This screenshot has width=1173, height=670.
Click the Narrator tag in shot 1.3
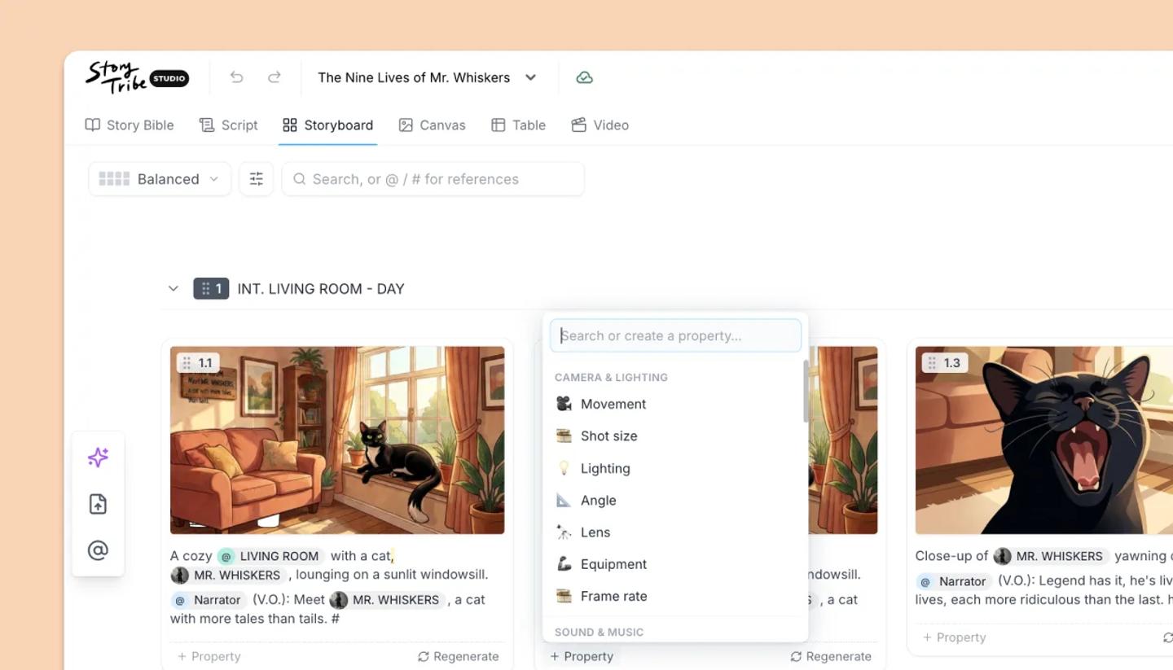coord(954,581)
